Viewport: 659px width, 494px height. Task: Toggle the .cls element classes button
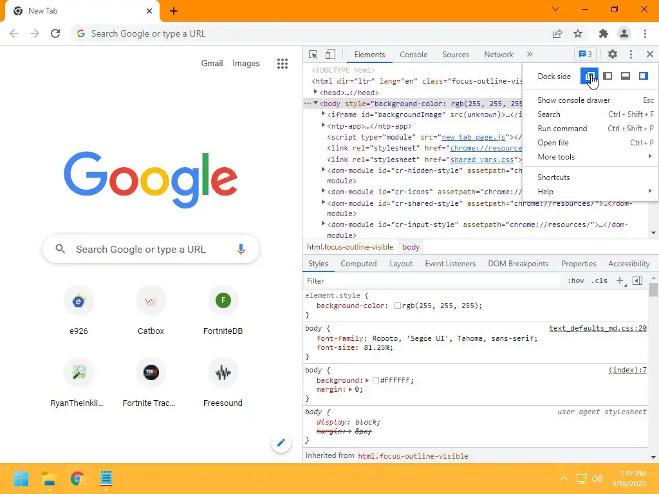click(599, 280)
